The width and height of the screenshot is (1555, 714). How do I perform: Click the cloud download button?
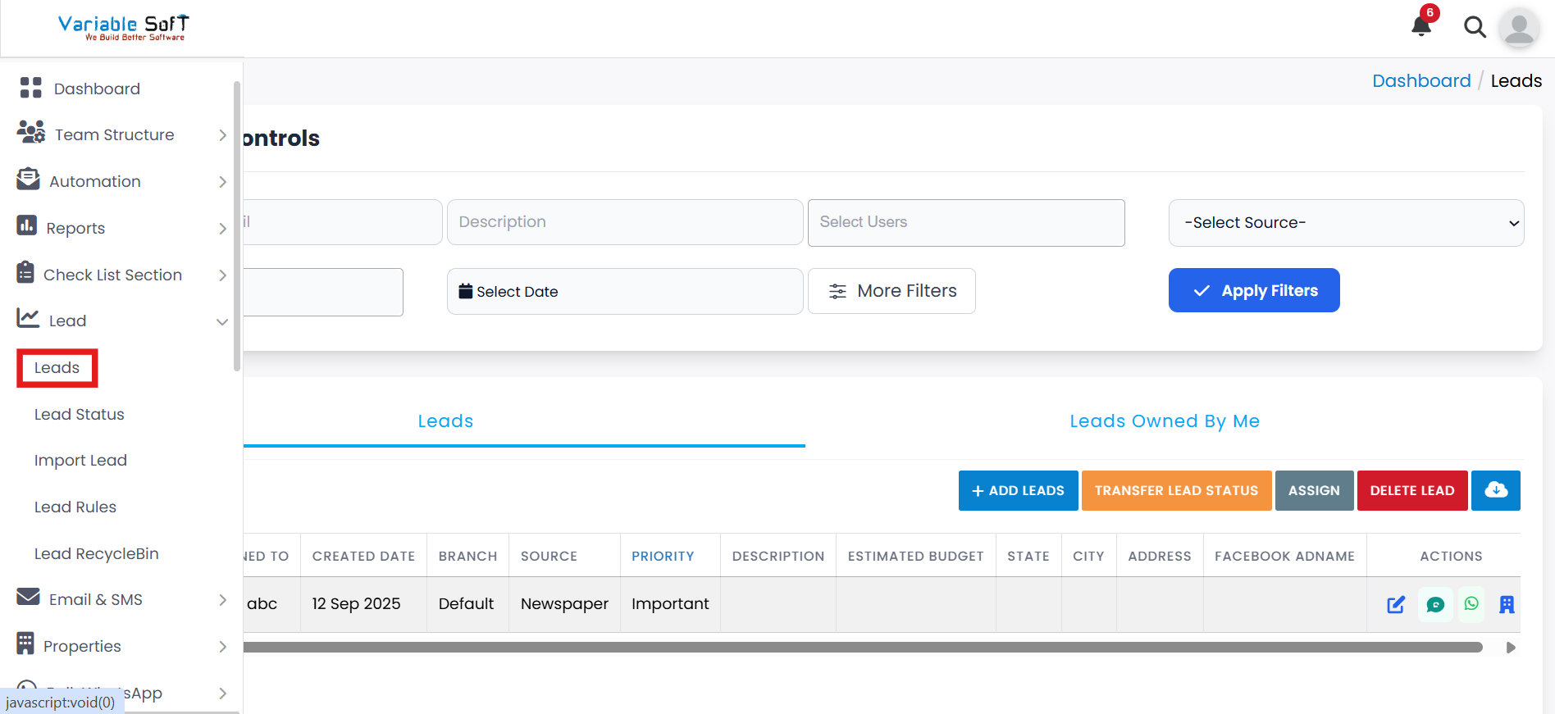point(1496,490)
